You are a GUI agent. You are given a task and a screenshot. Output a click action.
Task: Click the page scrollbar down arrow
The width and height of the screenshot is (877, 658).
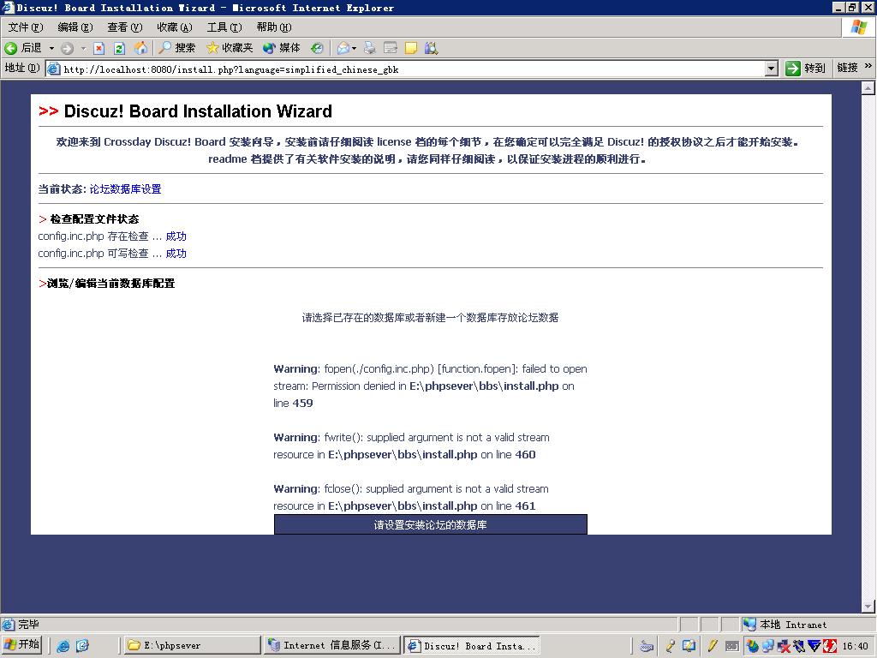pyautogui.click(x=868, y=606)
